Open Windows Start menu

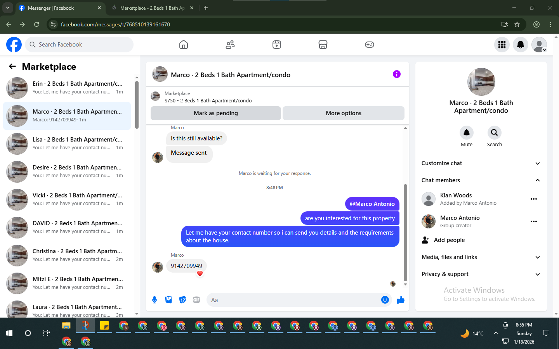(9, 333)
